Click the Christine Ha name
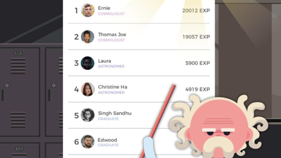The image size is (281, 158). (112, 87)
